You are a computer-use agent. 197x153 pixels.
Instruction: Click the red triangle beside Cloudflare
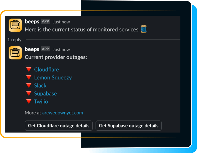pyautogui.click(x=29, y=69)
